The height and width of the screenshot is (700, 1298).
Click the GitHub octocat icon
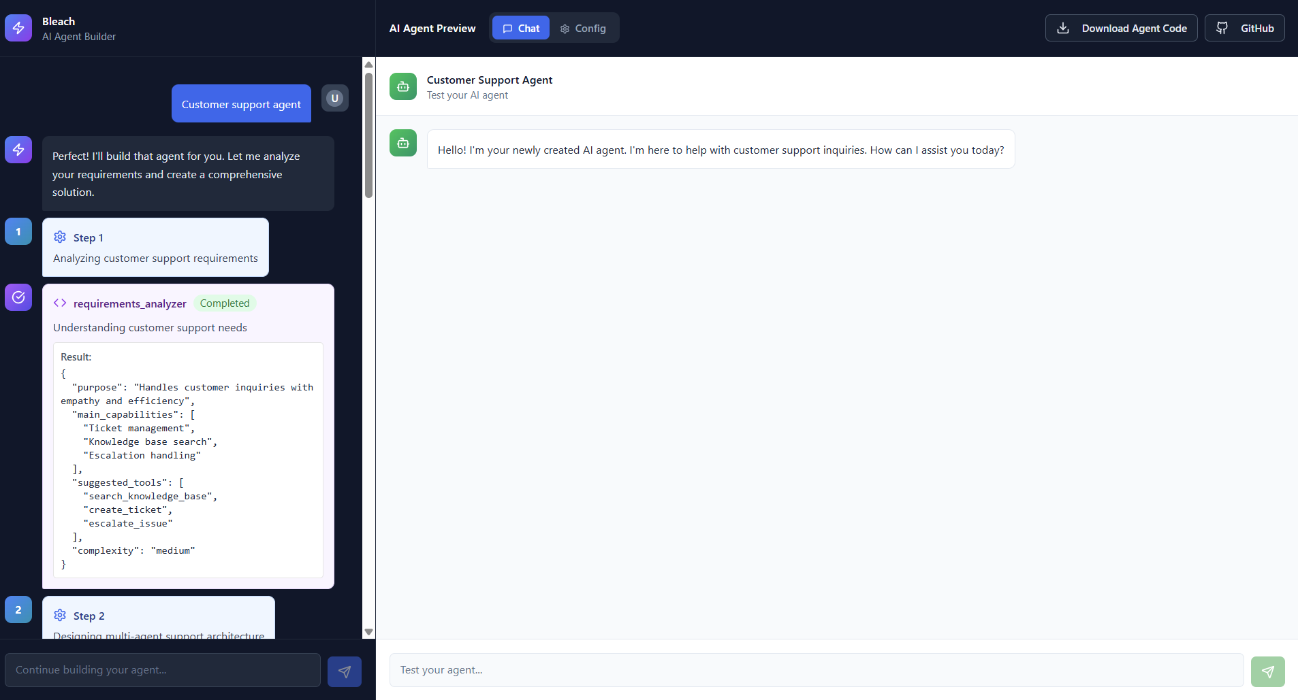coord(1222,28)
